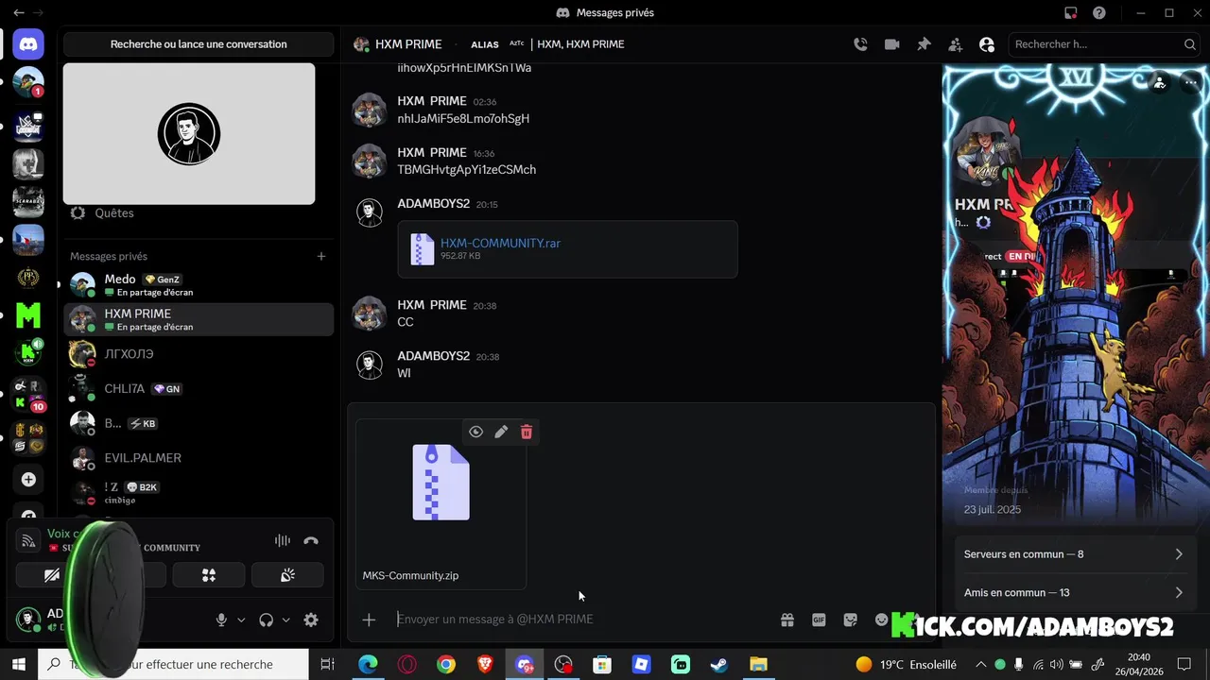Click the ADAMBOYS2 stream preview thumbnail

point(189,133)
